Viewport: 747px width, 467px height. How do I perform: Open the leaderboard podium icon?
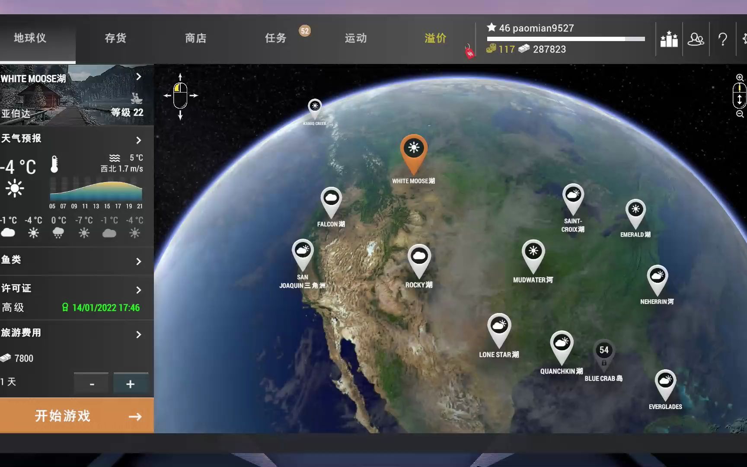669,39
